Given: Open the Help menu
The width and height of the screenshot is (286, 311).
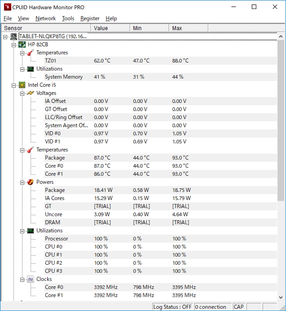Looking at the screenshot, I should coord(111,19).
